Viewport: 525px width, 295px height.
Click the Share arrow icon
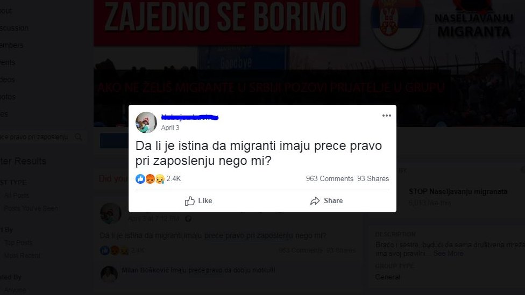315,200
